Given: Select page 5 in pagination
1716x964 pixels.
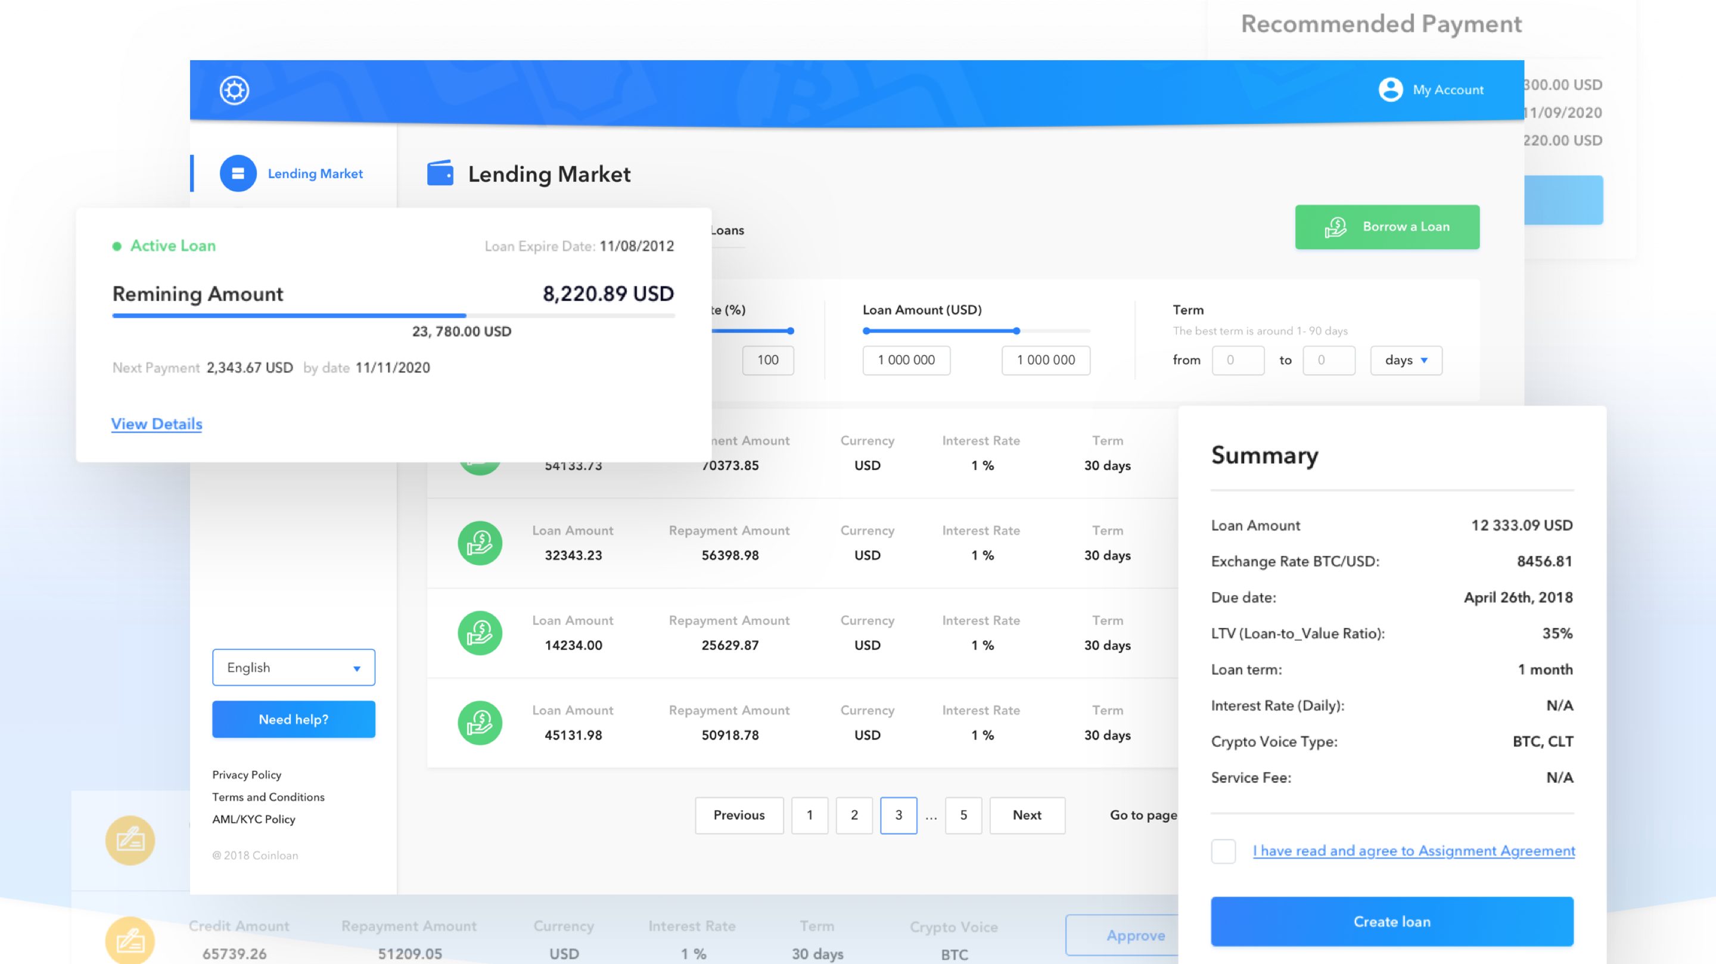Looking at the screenshot, I should [963, 816].
